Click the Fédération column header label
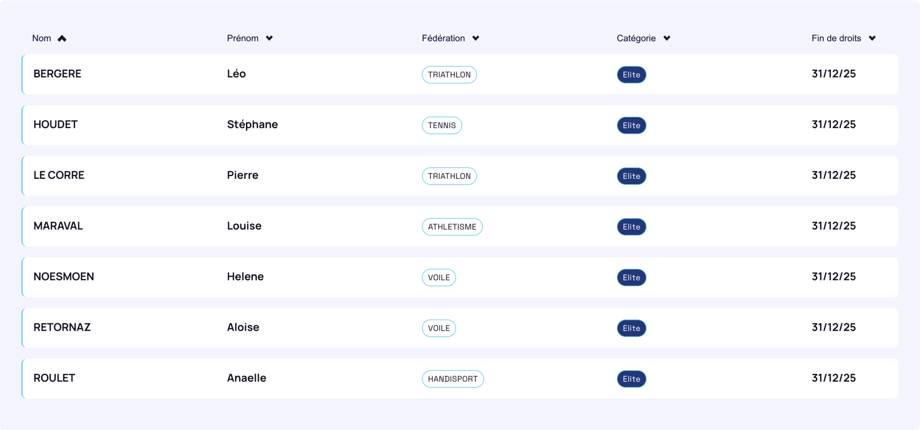 [x=443, y=38]
